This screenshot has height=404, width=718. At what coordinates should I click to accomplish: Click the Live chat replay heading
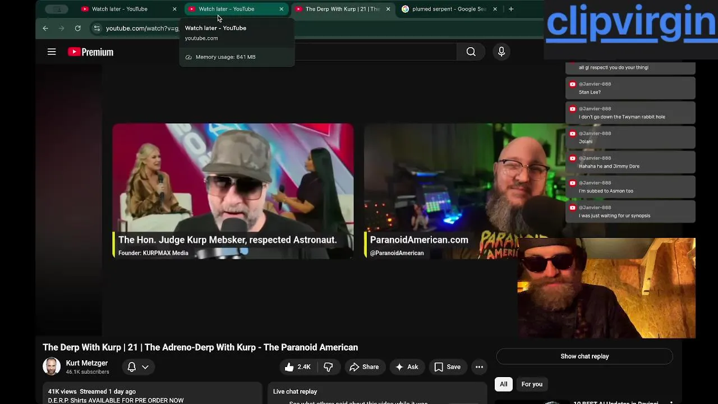pos(295,392)
